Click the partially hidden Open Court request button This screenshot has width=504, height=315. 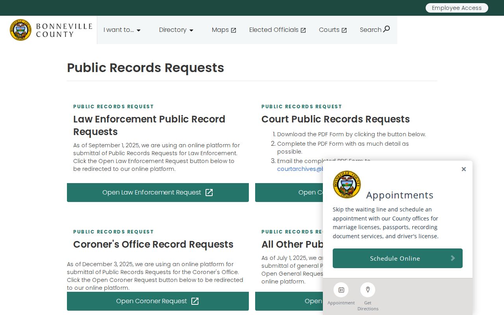289,193
